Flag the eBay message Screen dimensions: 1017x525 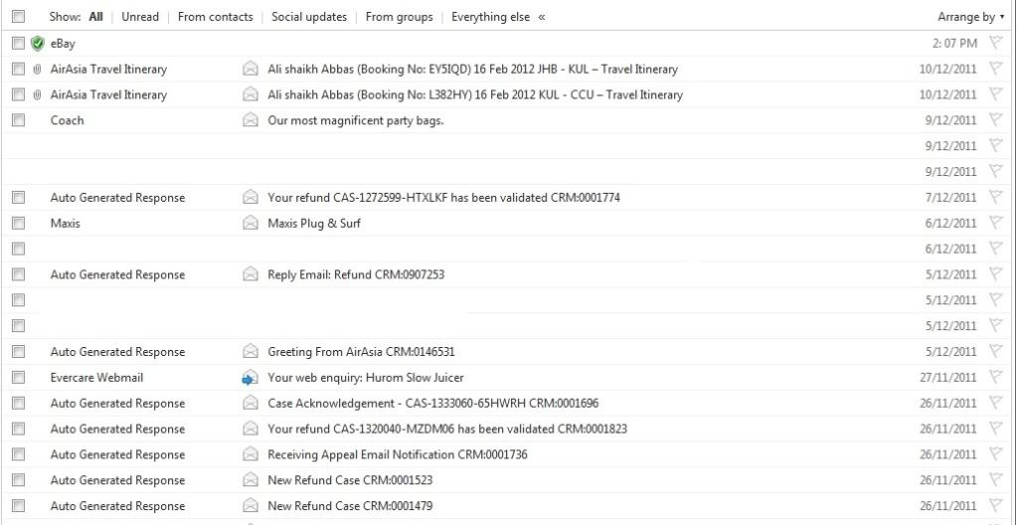tap(995, 44)
